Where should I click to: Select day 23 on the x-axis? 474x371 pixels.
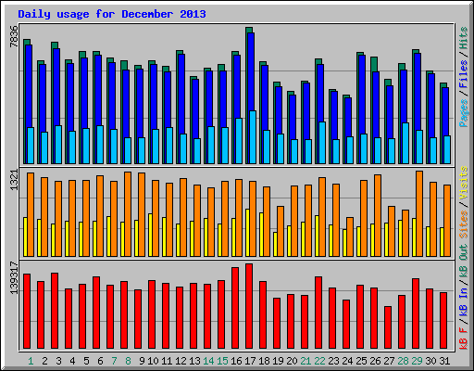pyautogui.click(x=333, y=361)
